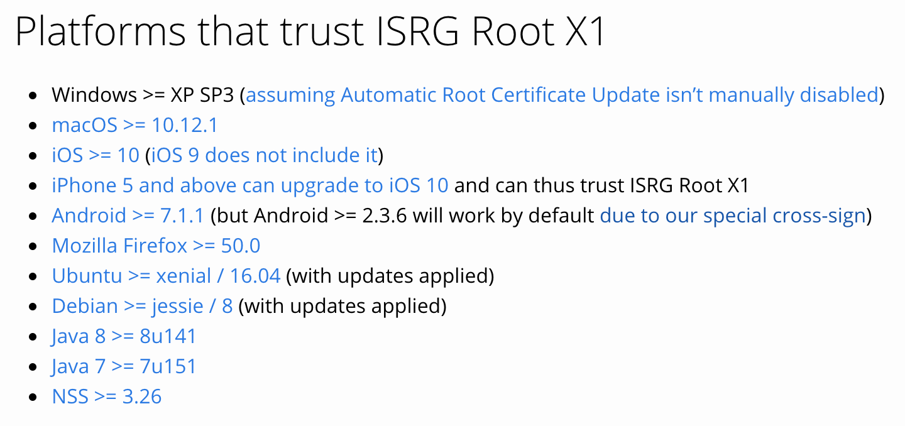905x426 pixels.
Task: Open the NSS >= 3.26 link
Action: coord(106,396)
